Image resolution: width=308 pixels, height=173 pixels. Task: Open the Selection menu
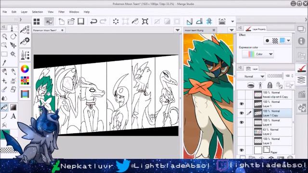[x=38, y=12]
